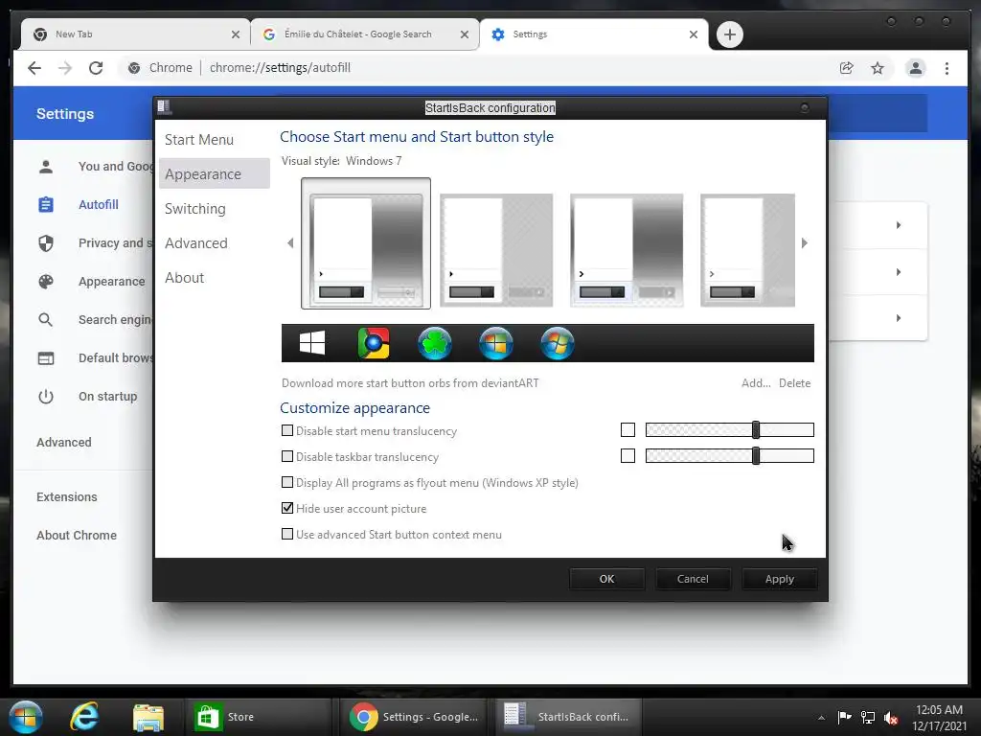Image resolution: width=981 pixels, height=736 pixels.
Task: Enable Disable start menu translucency checkbox
Action: click(287, 430)
